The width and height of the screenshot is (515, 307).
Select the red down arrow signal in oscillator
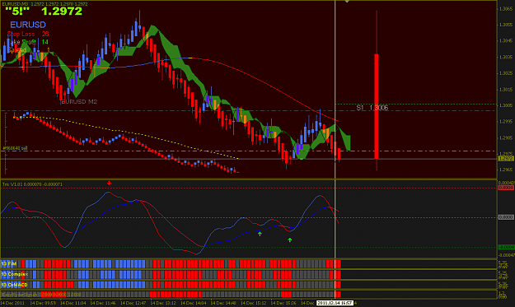coord(109,183)
